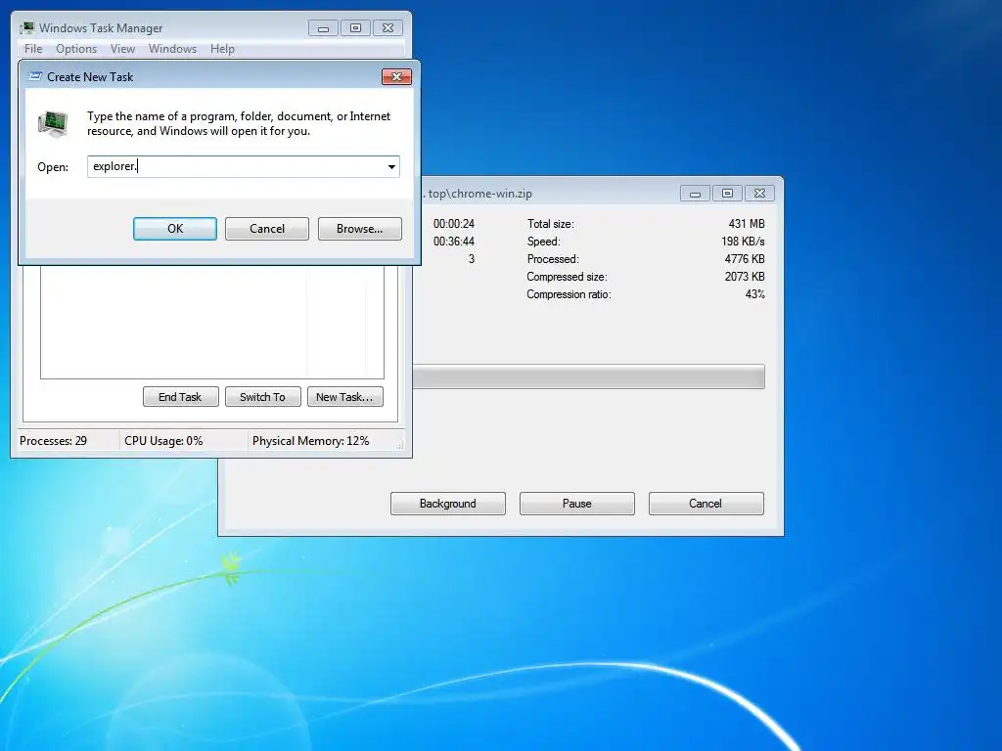The height and width of the screenshot is (751, 1002).
Task: Click Cancel in Create New Task dialog
Action: tap(266, 229)
